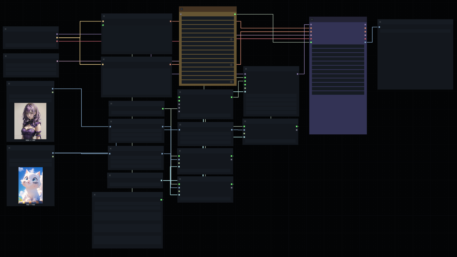
Task: Click the green output socket on the gold sampler node
Action: click(235, 14)
